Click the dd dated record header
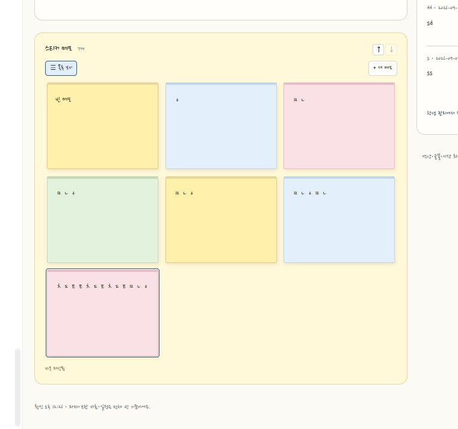This screenshot has height=429, width=458. point(442,8)
